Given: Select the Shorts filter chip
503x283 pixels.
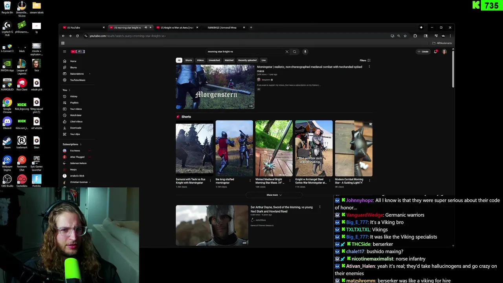Looking at the screenshot, I should (189, 60).
